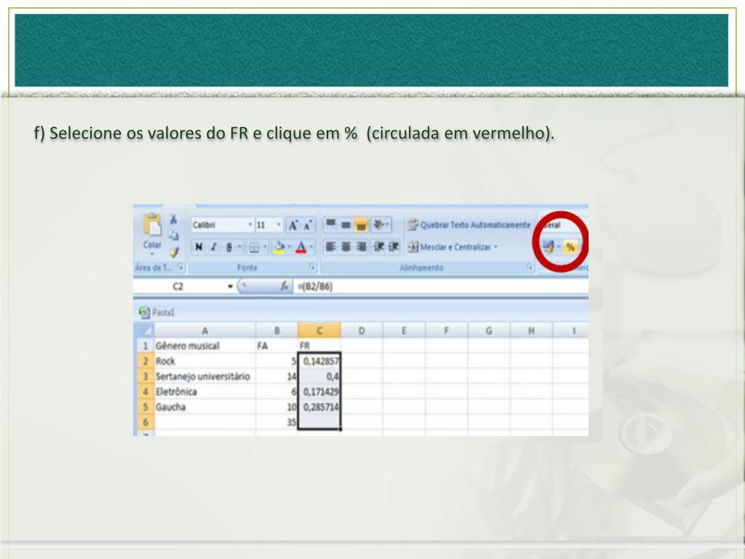
Task: Click cell with value 0,142857
Action: click(x=319, y=361)
